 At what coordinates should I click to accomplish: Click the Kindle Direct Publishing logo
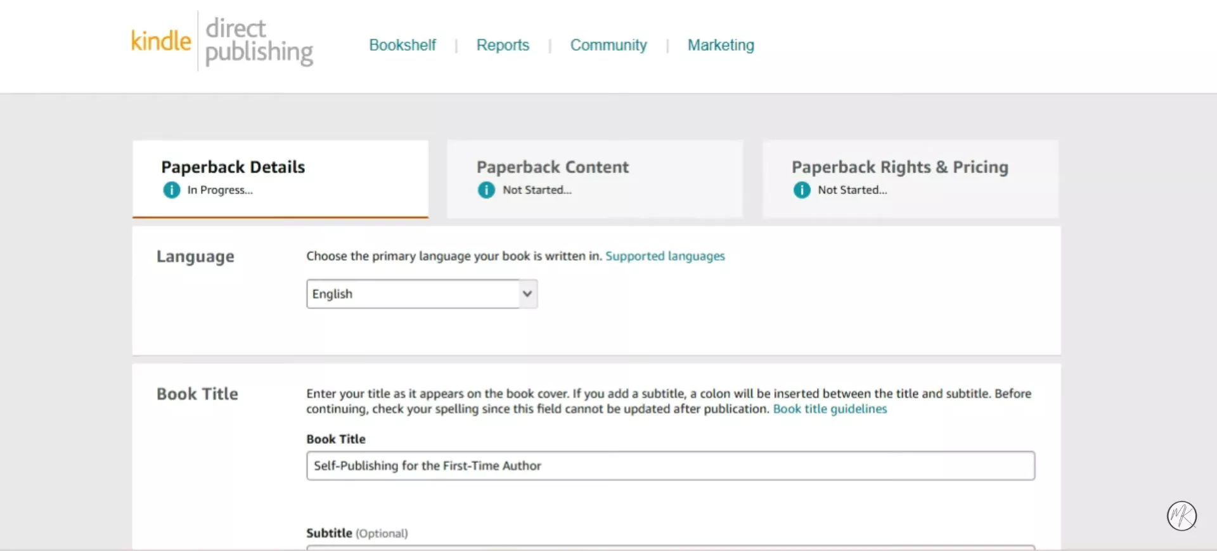[x=222, y=41]
